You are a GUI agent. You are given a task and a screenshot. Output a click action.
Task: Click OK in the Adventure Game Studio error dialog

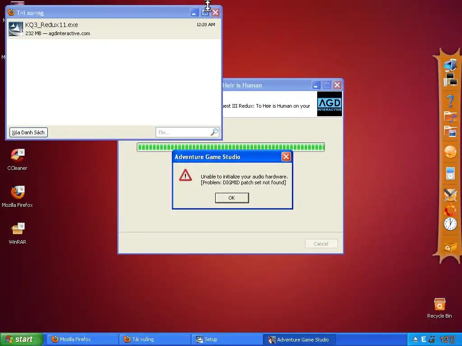tap(232, 198)
